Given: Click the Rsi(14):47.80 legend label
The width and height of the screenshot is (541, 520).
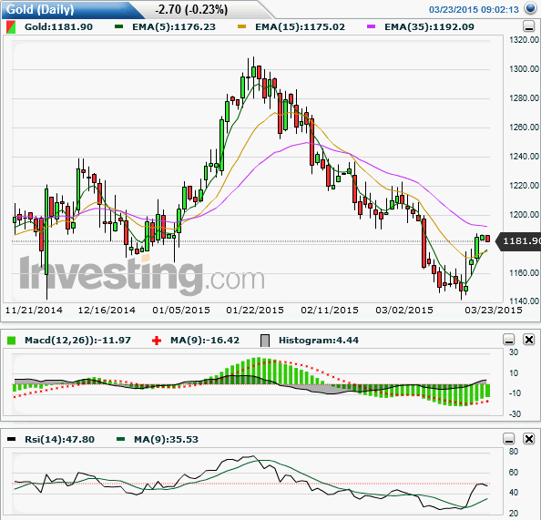Looking at the screenshot, I should (59, 439).
